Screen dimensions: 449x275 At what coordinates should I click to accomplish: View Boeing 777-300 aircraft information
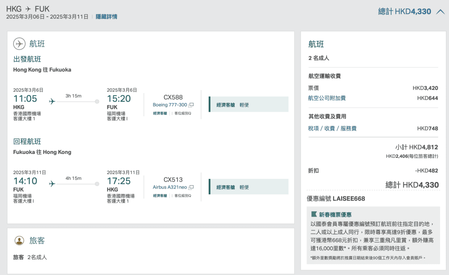(x=170, y=105)
